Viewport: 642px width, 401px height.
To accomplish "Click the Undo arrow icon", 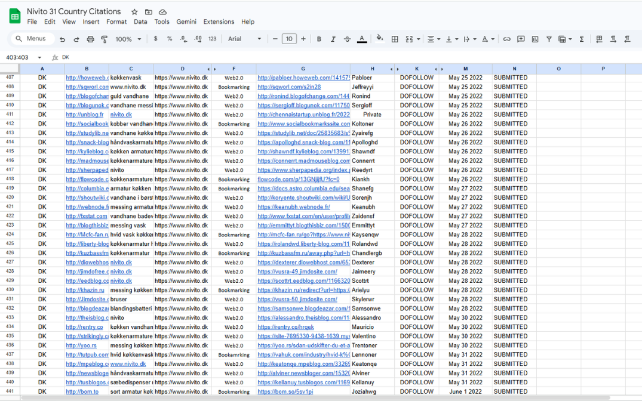I will coord(63,39).
